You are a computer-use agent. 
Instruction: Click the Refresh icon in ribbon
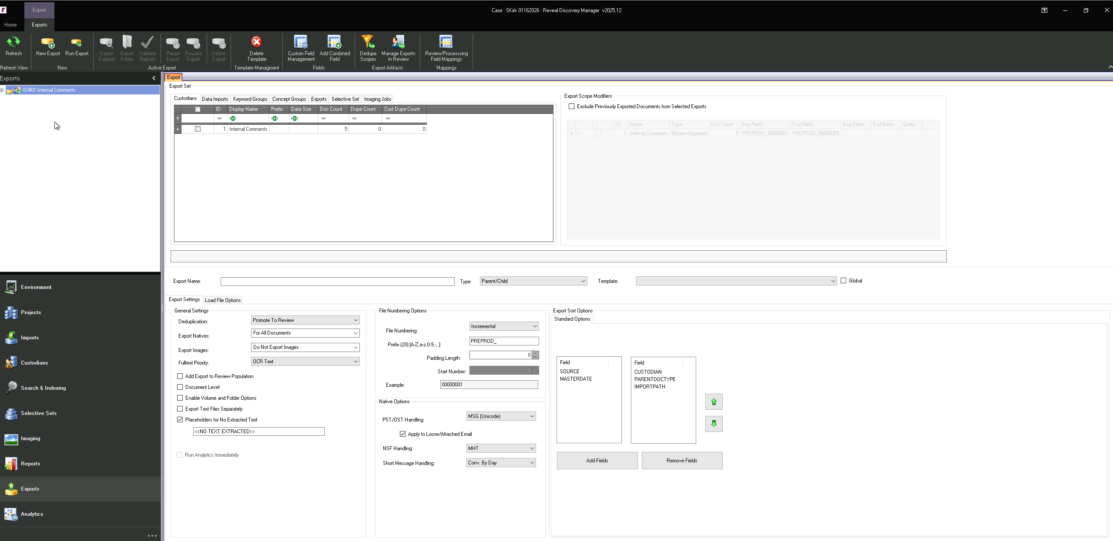[x=13, y=43]
